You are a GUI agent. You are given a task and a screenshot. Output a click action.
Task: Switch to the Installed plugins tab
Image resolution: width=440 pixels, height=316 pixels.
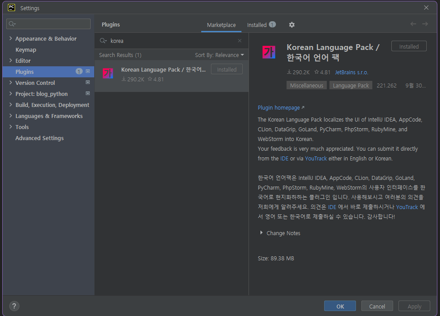(261, 25)
